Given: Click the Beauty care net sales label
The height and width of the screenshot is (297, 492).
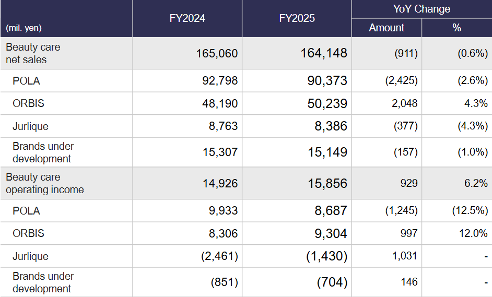Looking at the screenshot, I should point(33,53).
